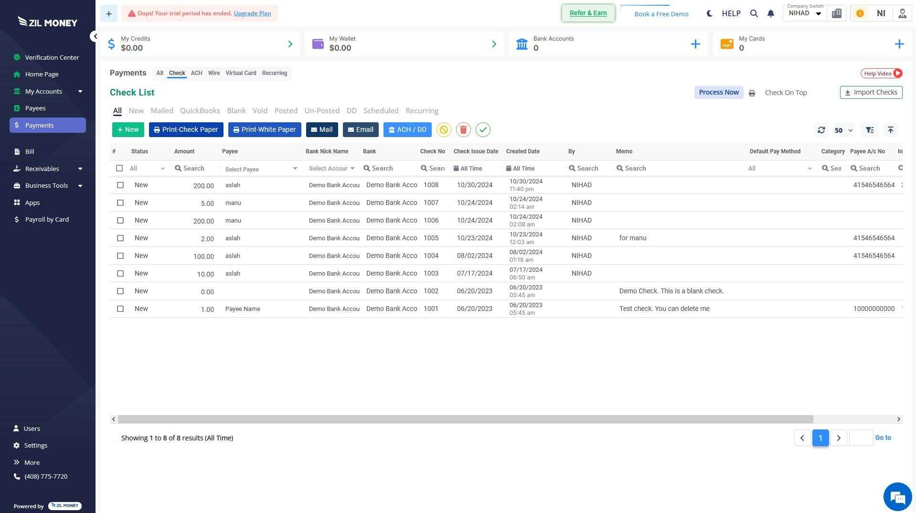Switch to the ACH payments tab
The height and width of the screenshot is (513, 916).
[196, 73]
